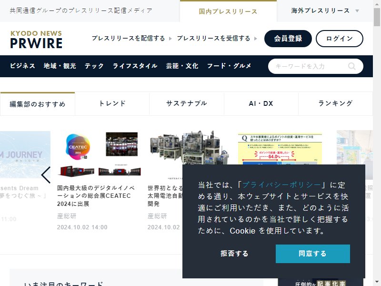Click the 産総研 label under the CEATEC article
This screenshot has width=381, height=286.
[67, 216]
